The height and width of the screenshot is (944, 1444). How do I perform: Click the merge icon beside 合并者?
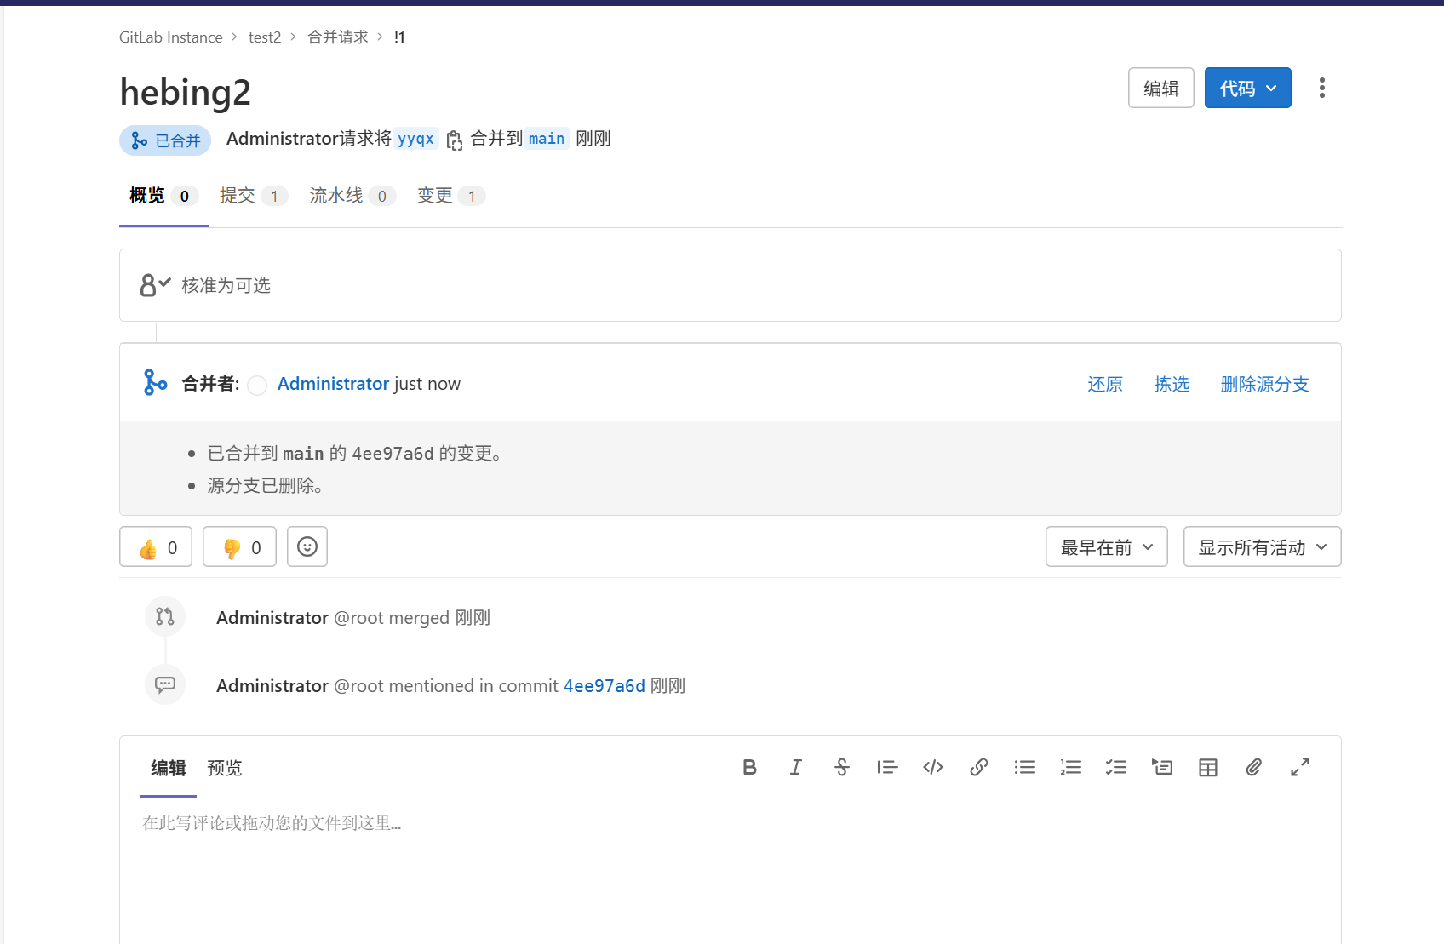click(155, 383)
